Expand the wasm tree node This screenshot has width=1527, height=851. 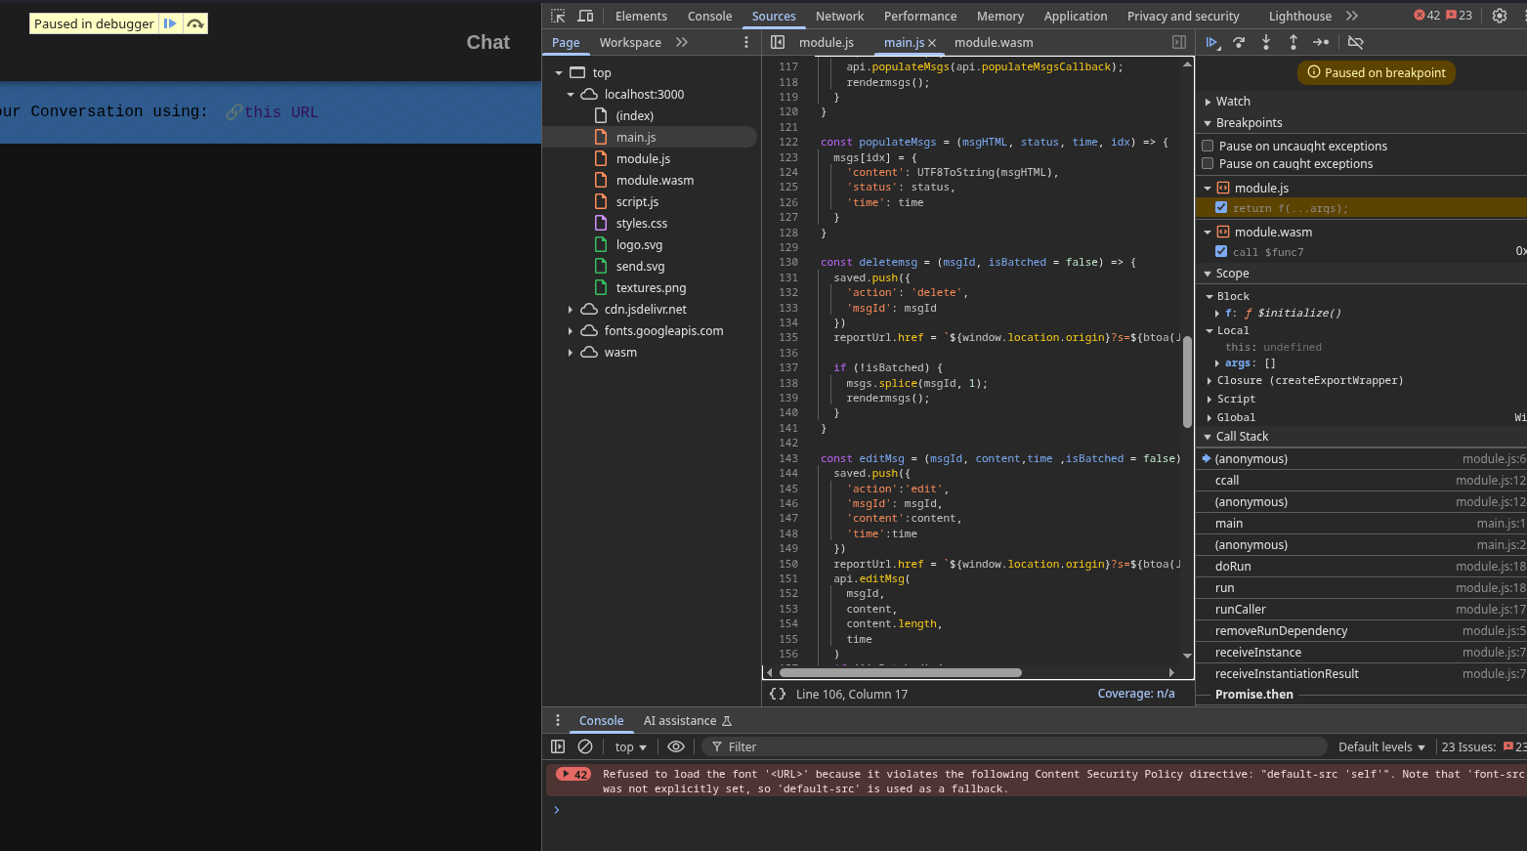(571, 353)
